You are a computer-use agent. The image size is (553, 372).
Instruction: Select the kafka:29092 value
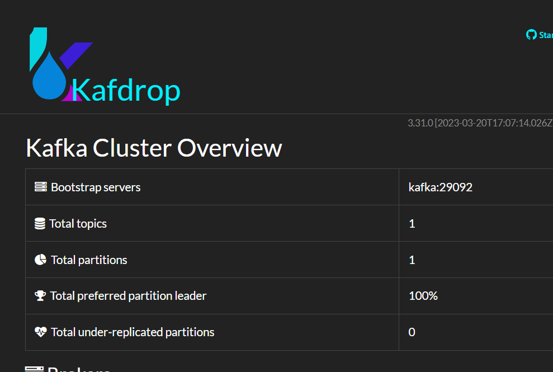pos(440,187)
